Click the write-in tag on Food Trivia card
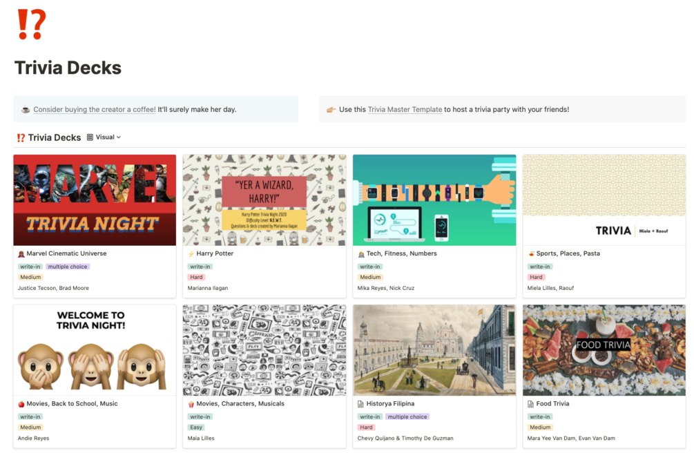 (x=540, y=416)
